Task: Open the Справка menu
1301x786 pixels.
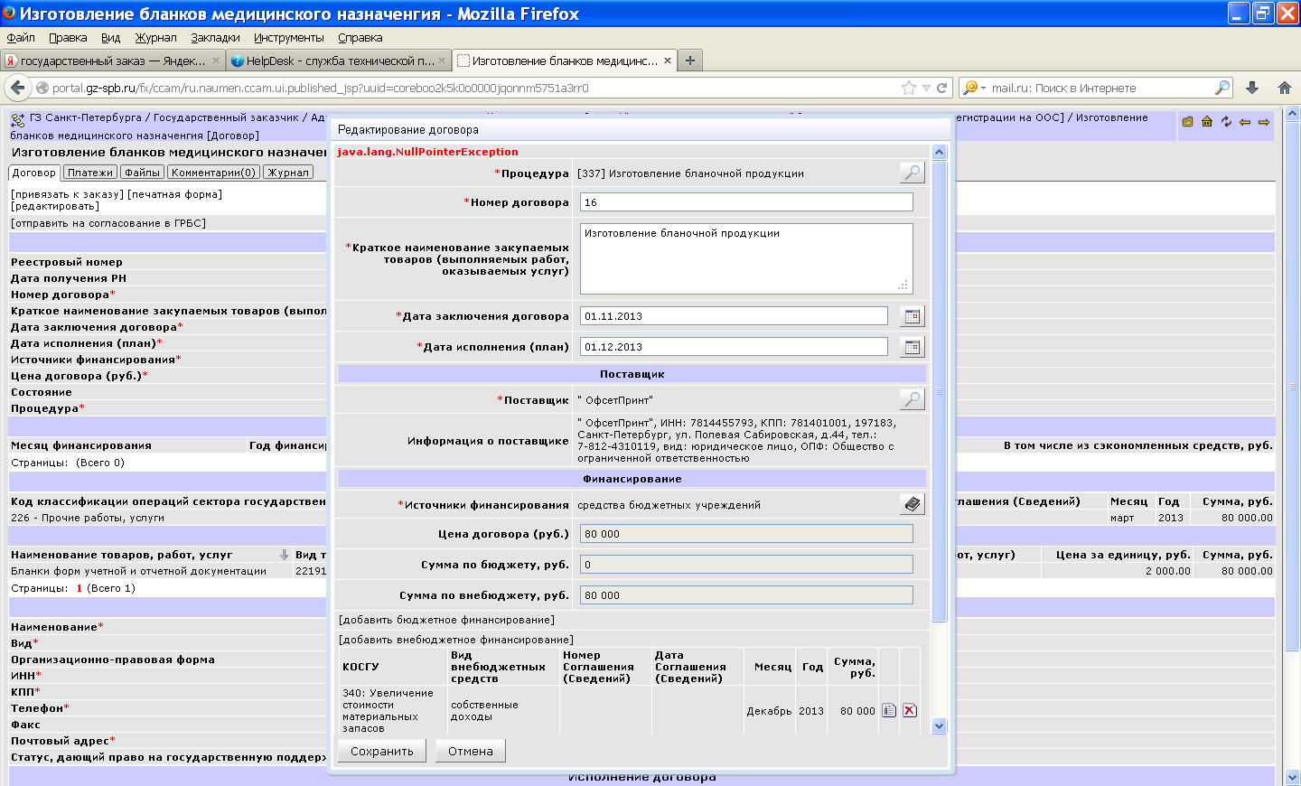Action: click(360, 37)
